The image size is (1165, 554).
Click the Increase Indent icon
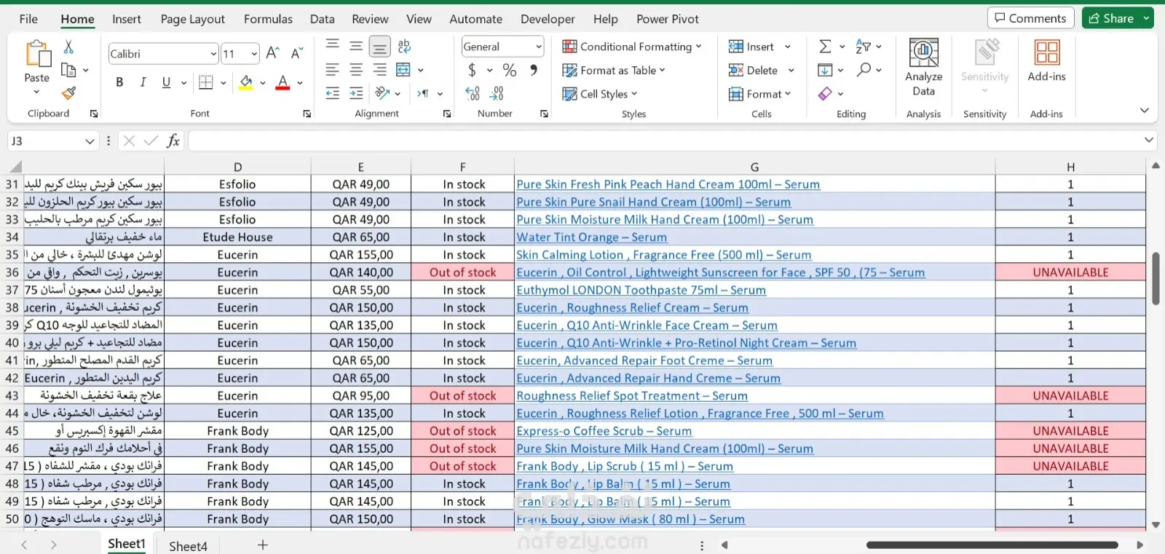point(356,93)
